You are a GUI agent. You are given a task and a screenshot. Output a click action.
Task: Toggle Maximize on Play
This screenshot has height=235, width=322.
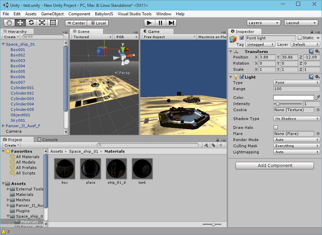(212, 37)
